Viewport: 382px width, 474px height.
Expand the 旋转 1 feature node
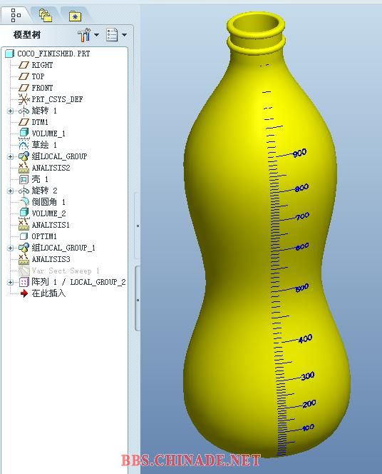(x=10, y=111)
